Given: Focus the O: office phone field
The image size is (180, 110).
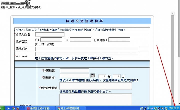Looking at the screenshot, I should [x=51, y=40].
